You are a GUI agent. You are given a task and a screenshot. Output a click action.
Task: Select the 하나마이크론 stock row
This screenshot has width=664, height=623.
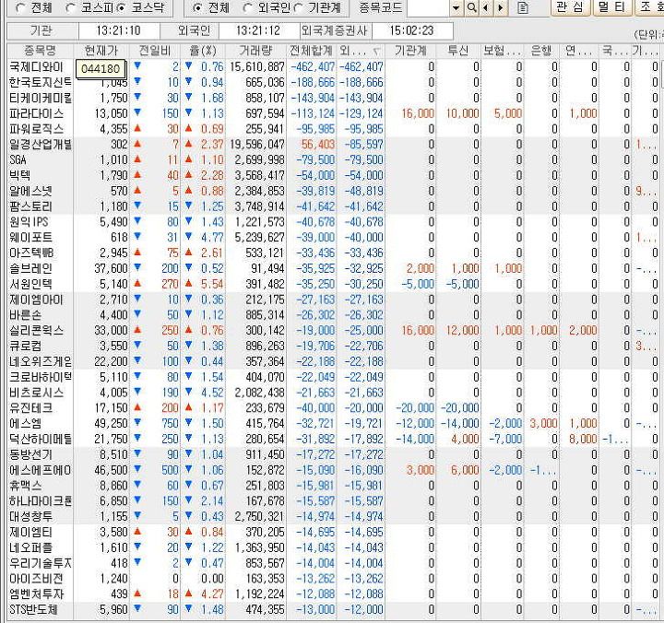pos(332,501)
